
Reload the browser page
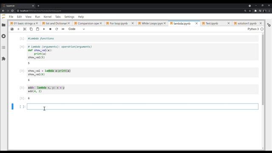coord(12,11)
